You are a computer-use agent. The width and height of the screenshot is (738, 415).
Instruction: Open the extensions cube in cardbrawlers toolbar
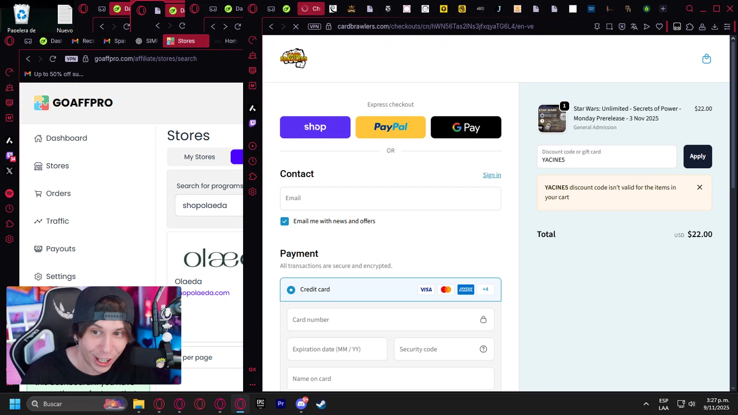point(690,27)
